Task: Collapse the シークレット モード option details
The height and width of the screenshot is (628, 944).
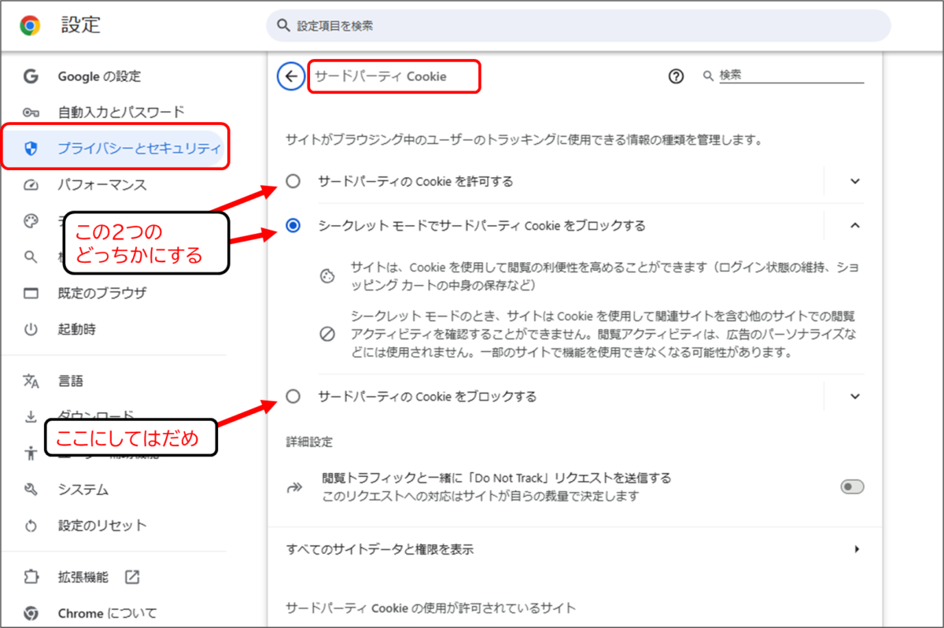Action: 856,226
